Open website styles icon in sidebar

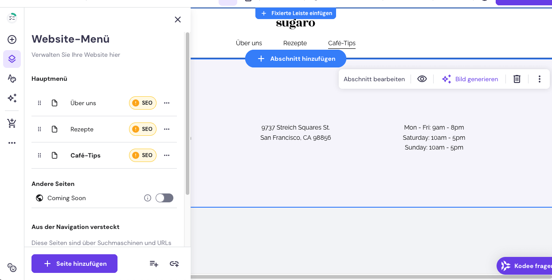[x=12, y=79]
